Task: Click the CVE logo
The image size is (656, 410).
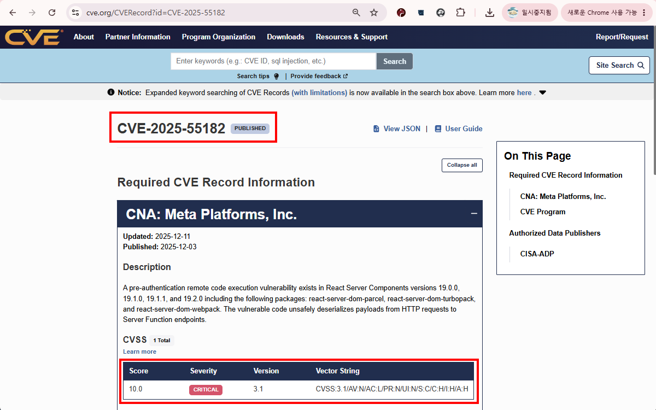Action: 34,37
